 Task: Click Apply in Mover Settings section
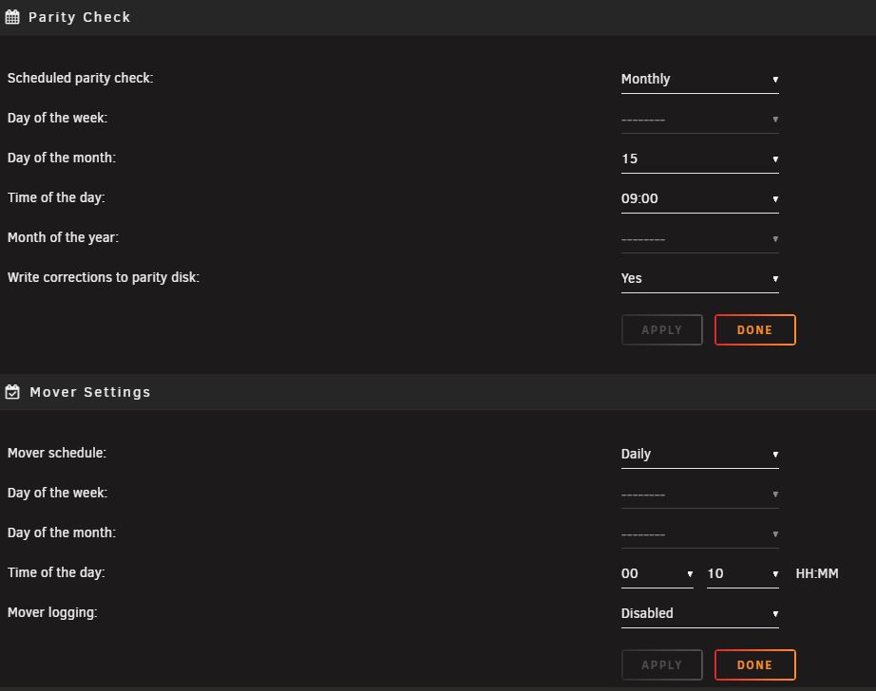click(x=661, y=664)
